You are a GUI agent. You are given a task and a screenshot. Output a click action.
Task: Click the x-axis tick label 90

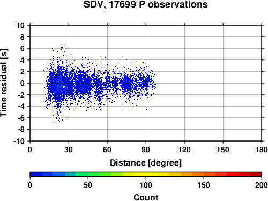pyautogui.click(x=146, y=150)
